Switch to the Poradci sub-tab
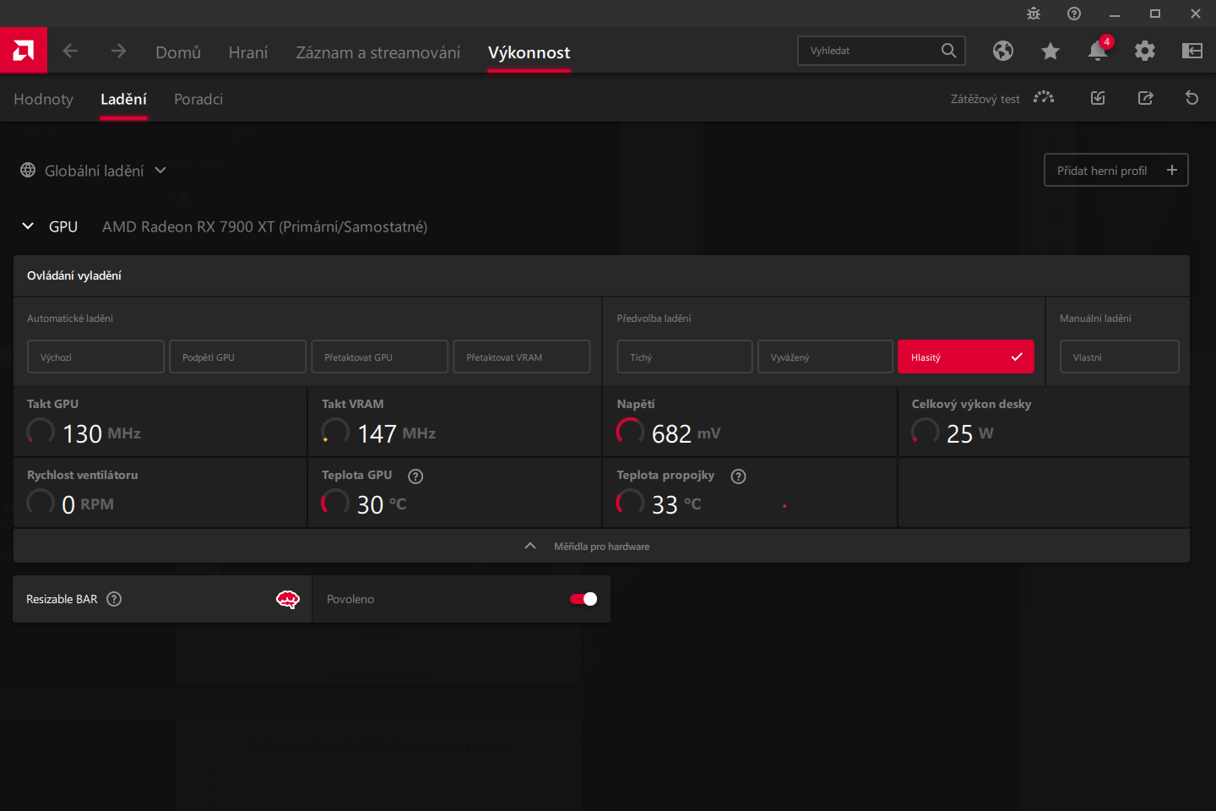The height and width of the screenshot is (811, 1216). [x=198, y=99]
